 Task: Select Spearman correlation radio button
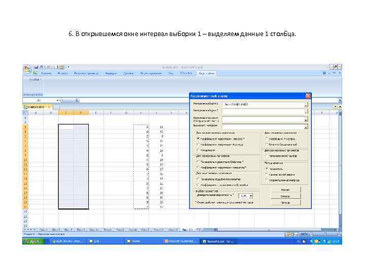coord(198,161)
